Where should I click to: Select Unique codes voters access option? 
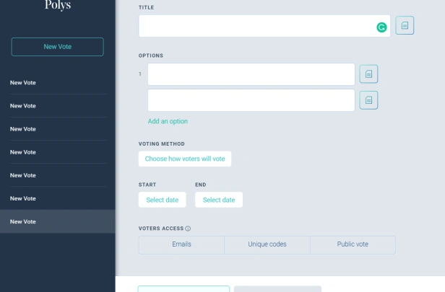pos(267,244)
